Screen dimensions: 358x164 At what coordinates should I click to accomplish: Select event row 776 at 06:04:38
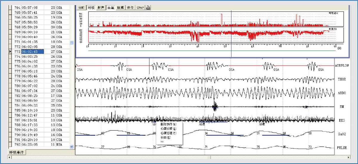click(39, 66)
